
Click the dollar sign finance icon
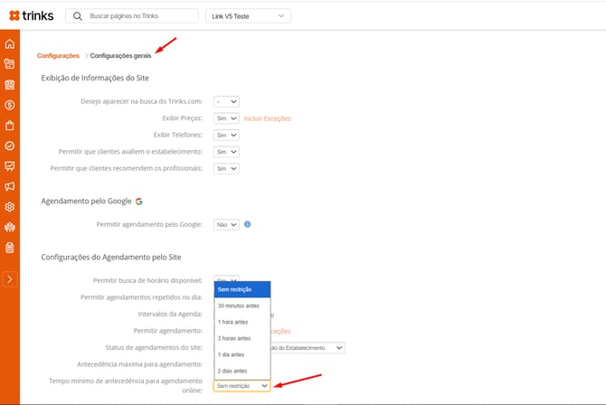pos(10,105)
